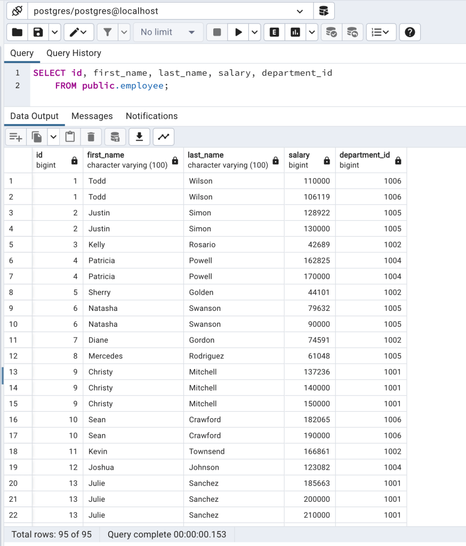The height and width of the screenshot is (546, 466).
Task: Run the query with Execute button
Action: (x=238, y=32)
